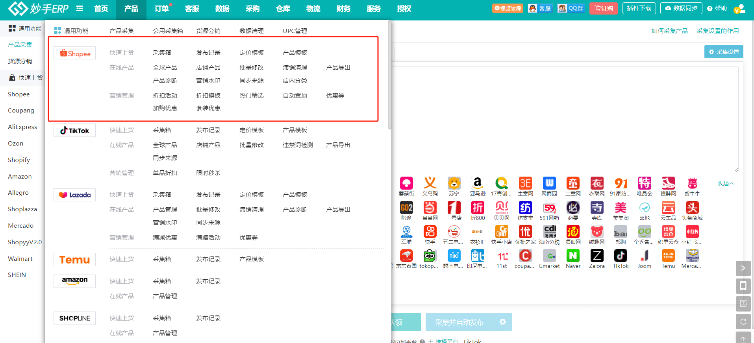This screenshot has width=754, height=343.
Task: Switch to the 客服 top menu
Action: click(x=192, y=9)
